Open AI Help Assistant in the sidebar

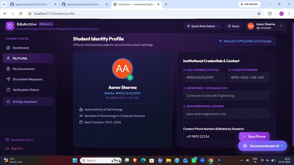28,102
